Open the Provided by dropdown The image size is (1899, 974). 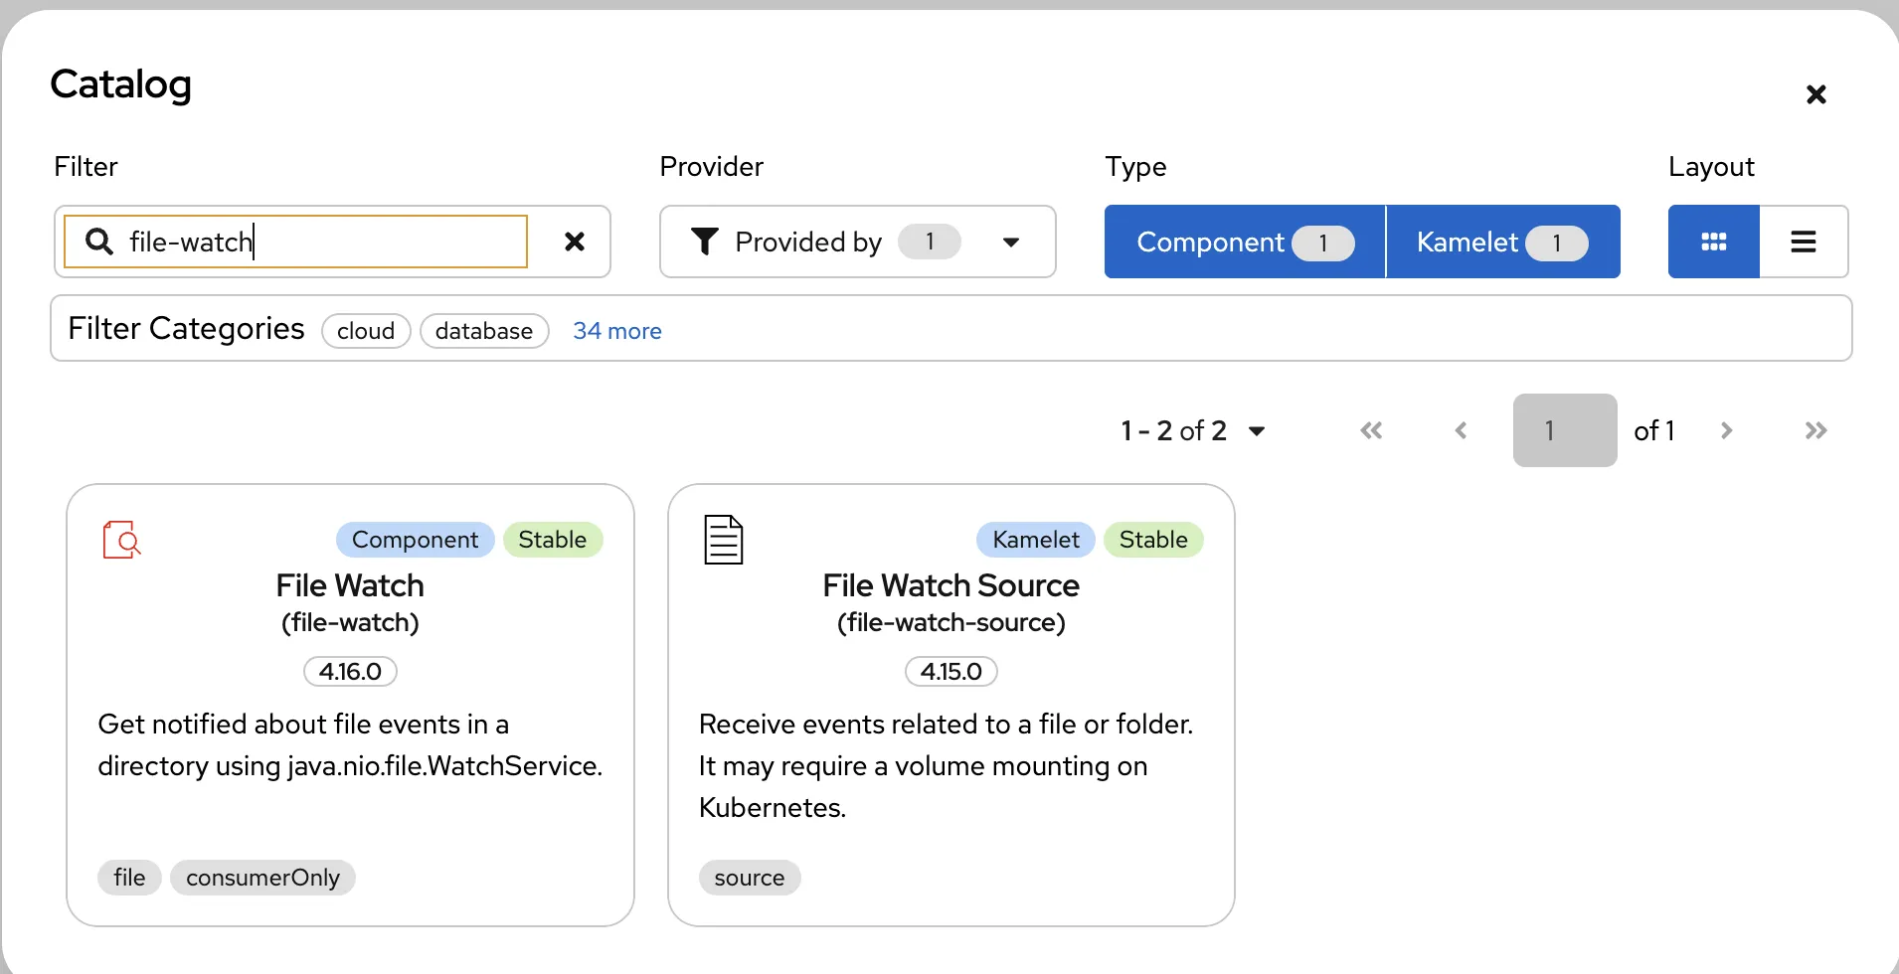[1011, 242]
